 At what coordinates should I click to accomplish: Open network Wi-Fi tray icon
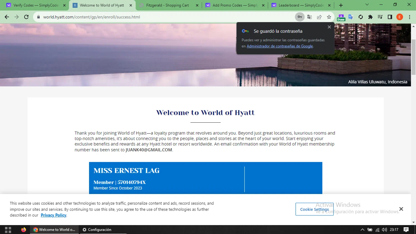coord(377,230)
